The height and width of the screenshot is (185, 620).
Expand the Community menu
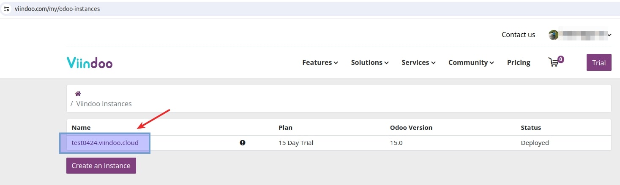click(x=471, y=62)
